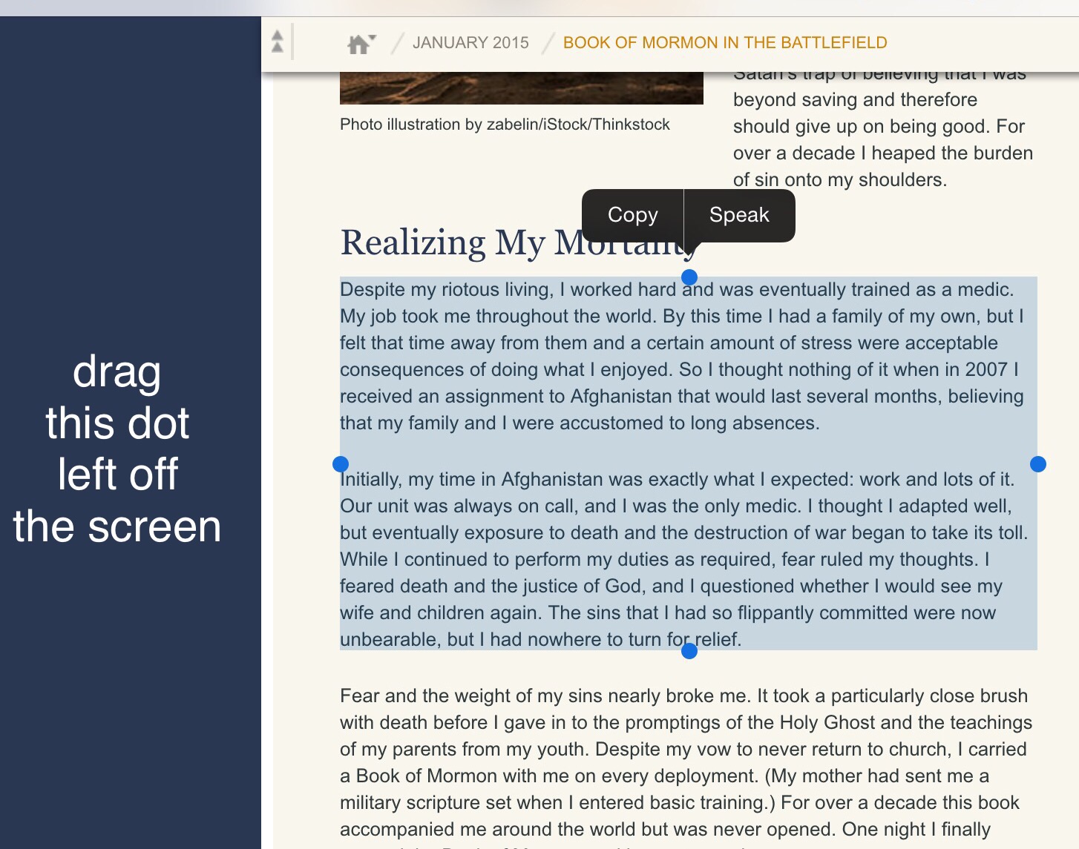
Task: Tap the up arrows collapse icon
Action: 278,42
